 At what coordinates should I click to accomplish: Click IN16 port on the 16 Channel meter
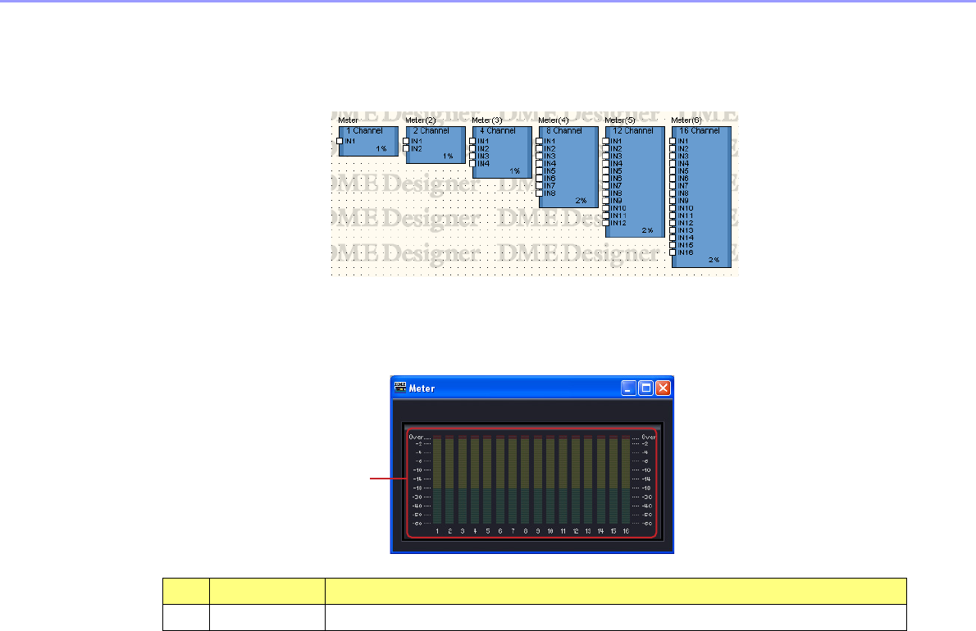coord(673,252)
